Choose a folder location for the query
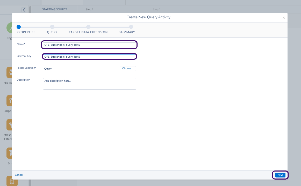This screenshot has width=301, height=186. 128,68
